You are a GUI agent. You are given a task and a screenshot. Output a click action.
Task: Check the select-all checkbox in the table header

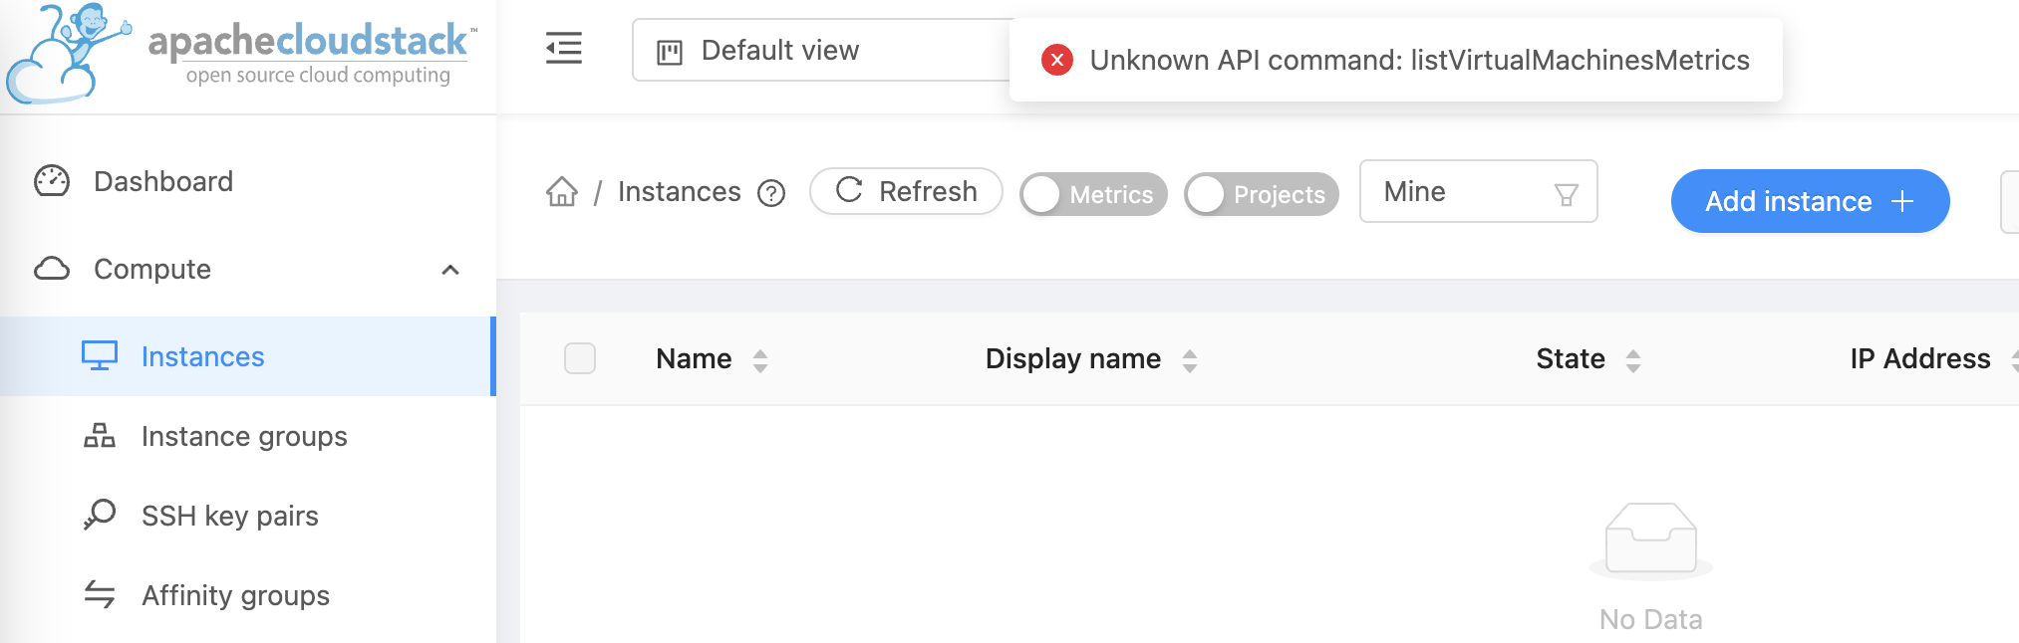click(x=581, y=358)
